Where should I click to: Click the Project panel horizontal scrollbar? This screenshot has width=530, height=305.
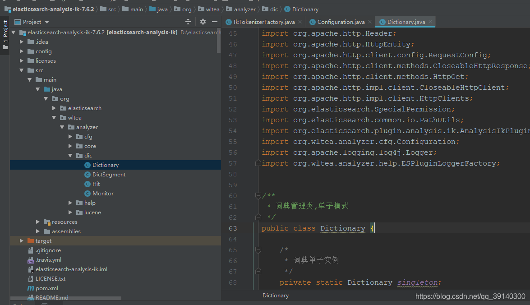[x=66, y=298]
